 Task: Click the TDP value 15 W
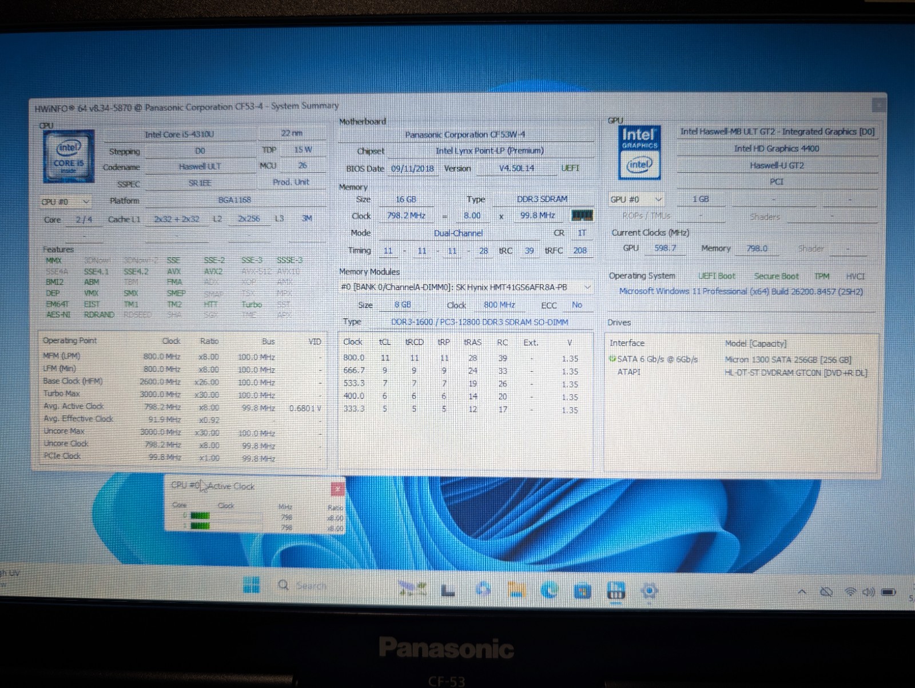[x=303, y=150]
